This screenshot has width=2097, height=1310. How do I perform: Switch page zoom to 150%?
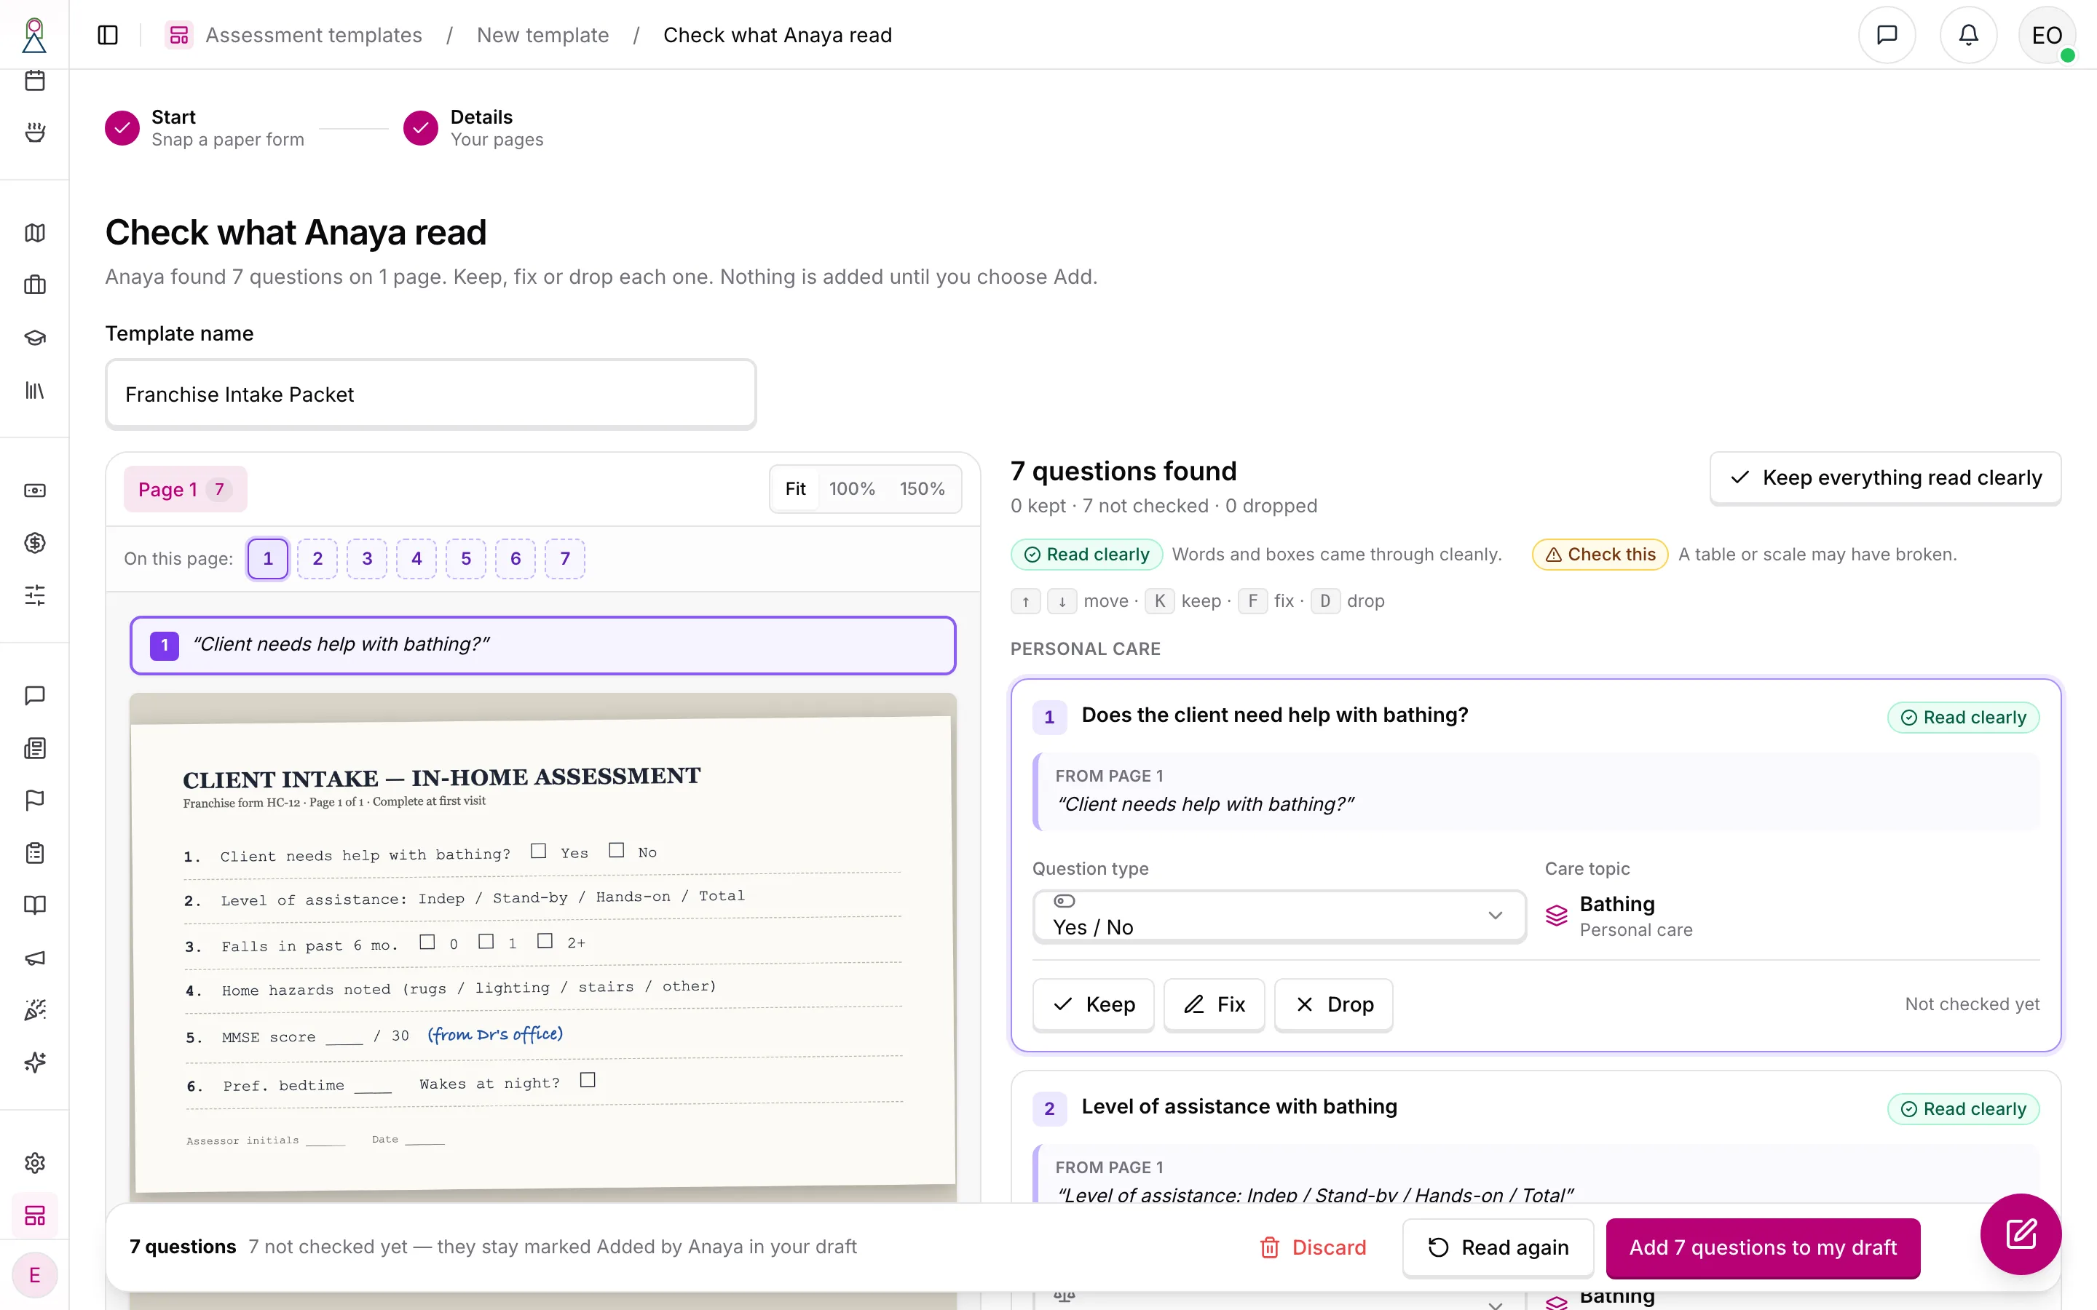[921, 488]
